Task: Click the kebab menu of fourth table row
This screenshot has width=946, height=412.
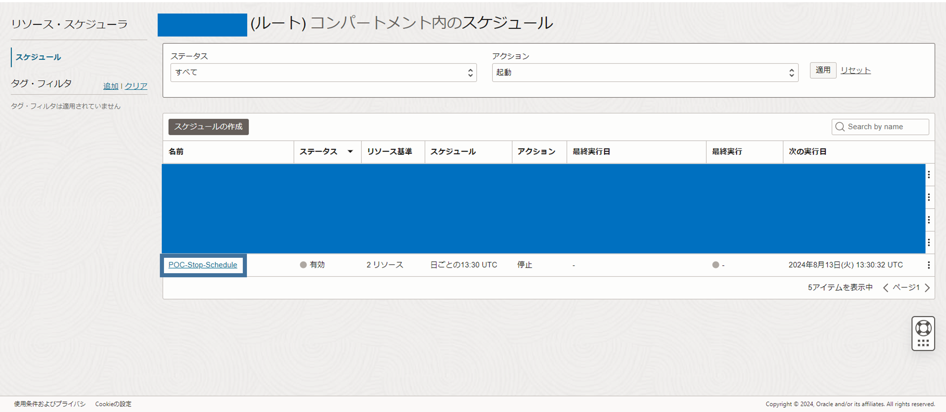Action: click(x=928, y=242)
